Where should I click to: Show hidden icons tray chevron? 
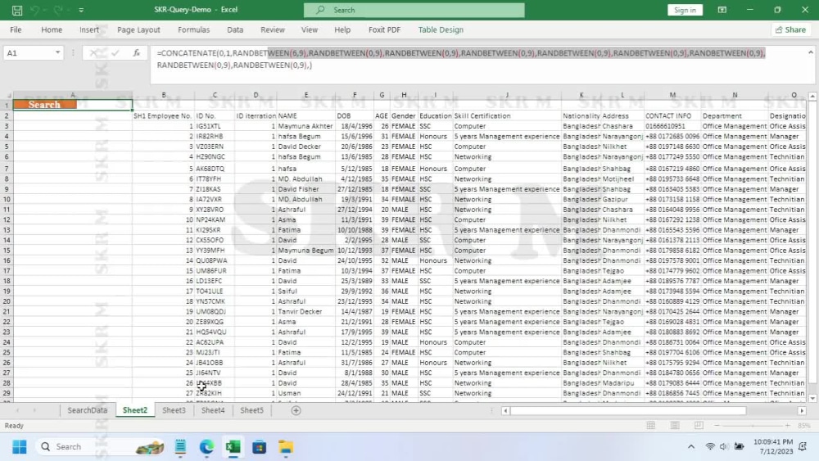(691, 447)
